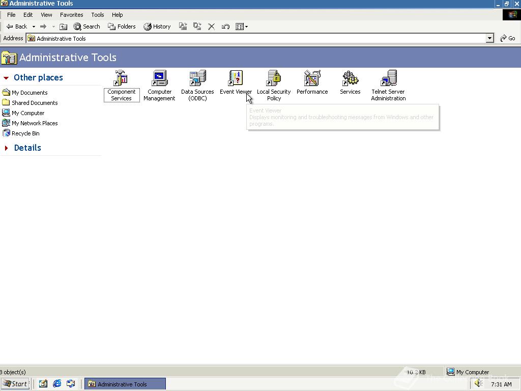Open the Tools menu
The width and height of the screenshot is (521, 391).
(x=98, y=15)
